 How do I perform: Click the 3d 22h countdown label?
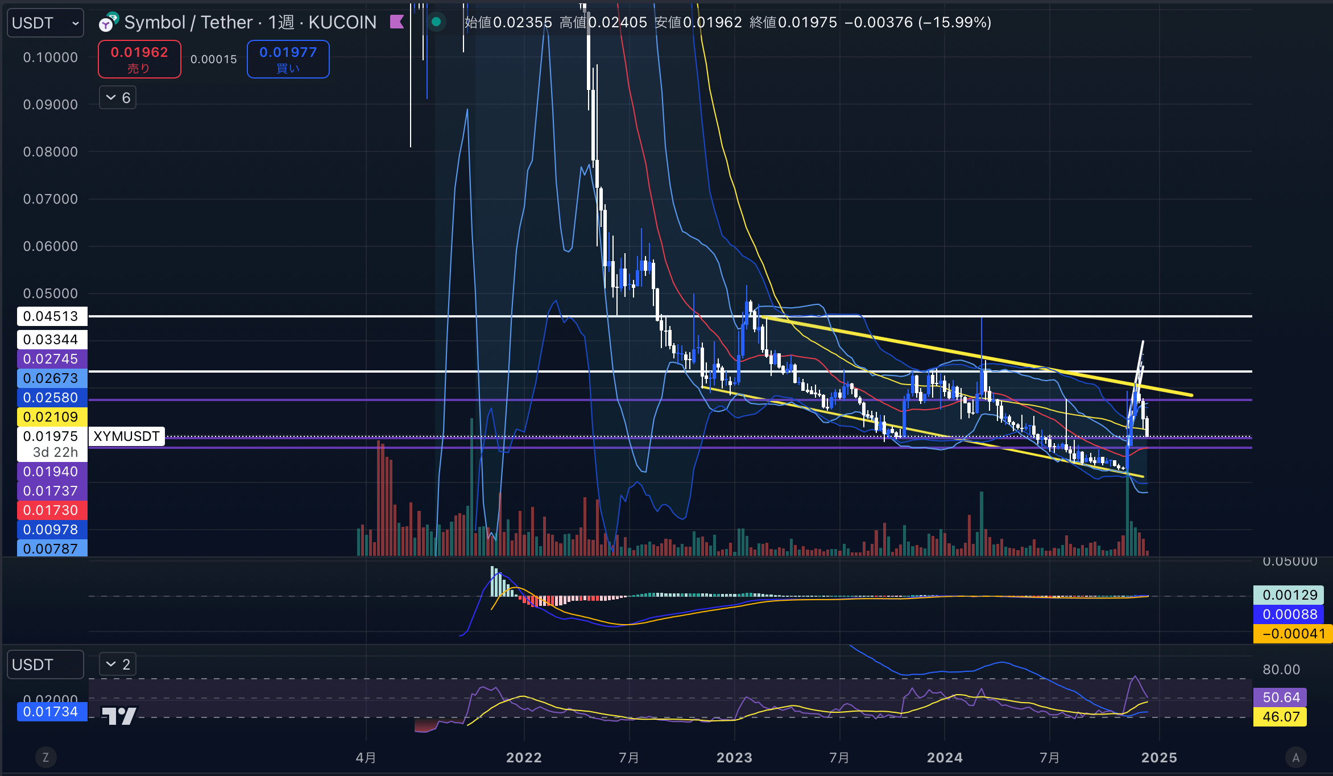(55, 452)
